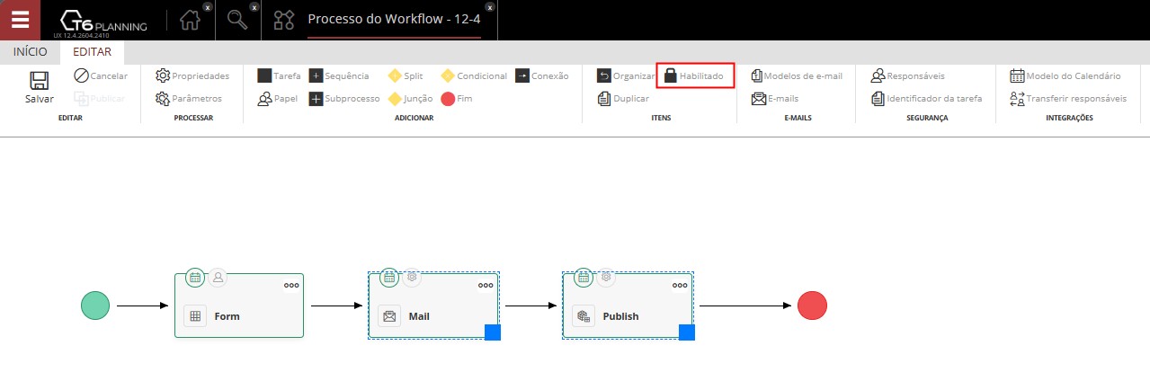The image size is (1150, 372).
Task: Open the E-mails option
Action: [x=775, y=99]
